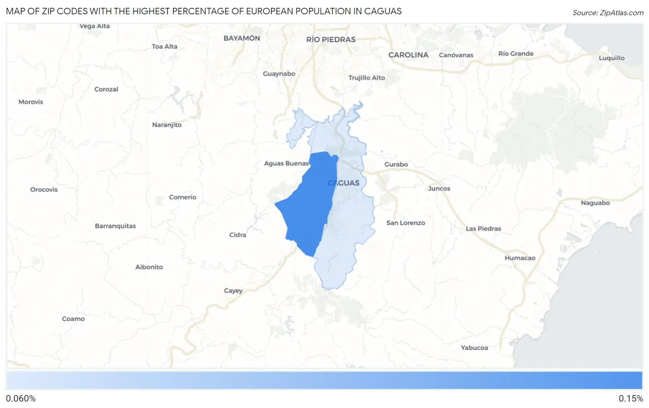Click the Canóvanas map label
649x408 pixels.
[x=456, y=55]
